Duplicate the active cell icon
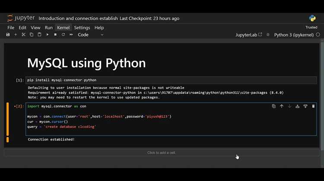324x181 pixels. coord(273,106)
